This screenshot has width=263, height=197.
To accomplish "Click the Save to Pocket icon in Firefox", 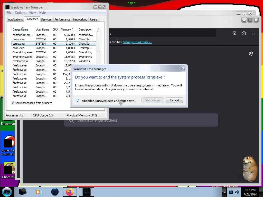I will [234, 33].
